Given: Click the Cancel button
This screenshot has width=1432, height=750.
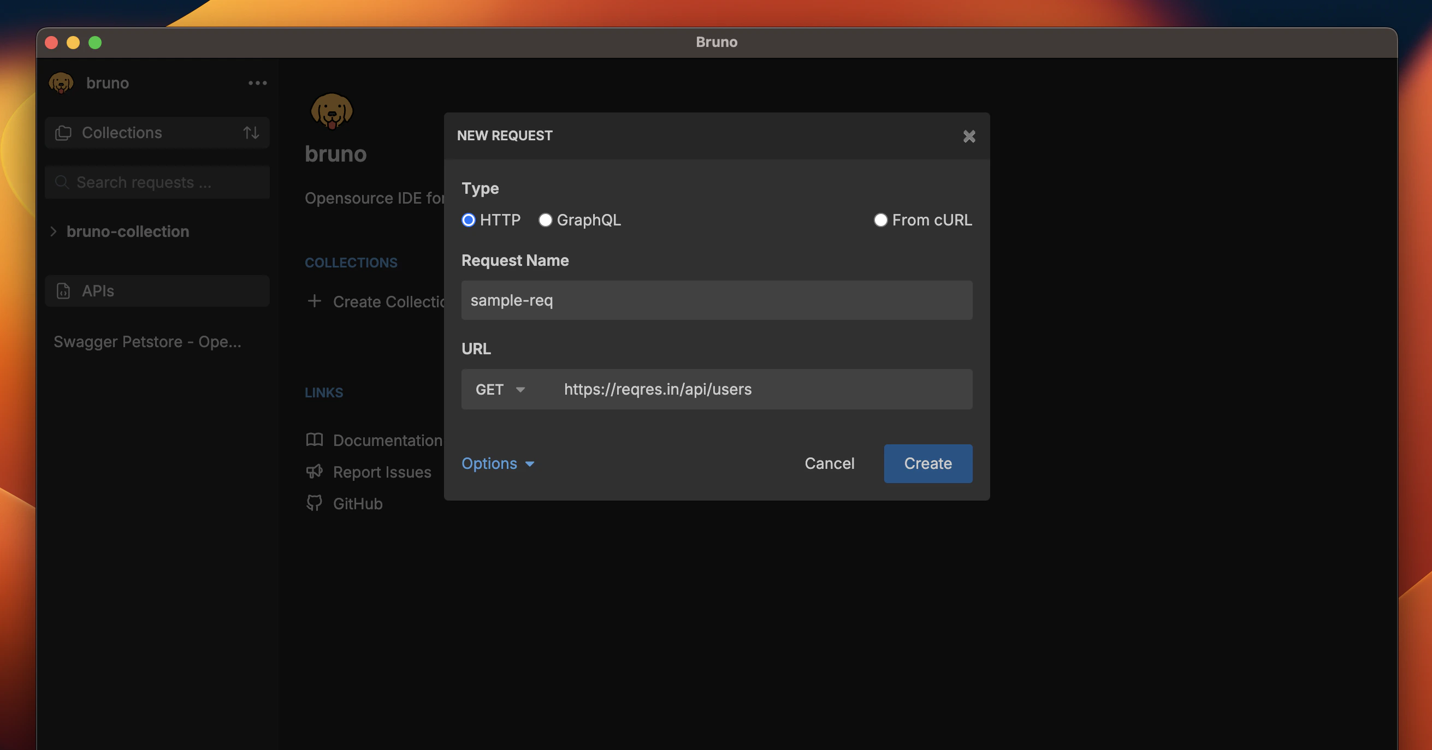Looking at the screenshot, I should (829, 463).
